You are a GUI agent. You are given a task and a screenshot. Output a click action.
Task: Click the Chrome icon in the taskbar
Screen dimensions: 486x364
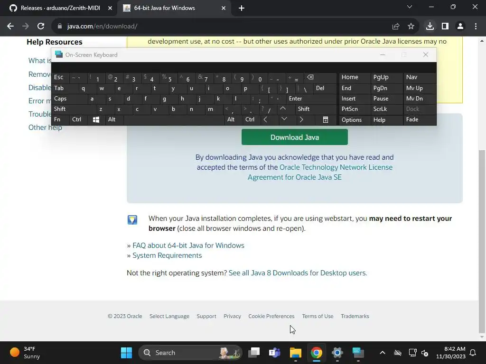(317, 353)
